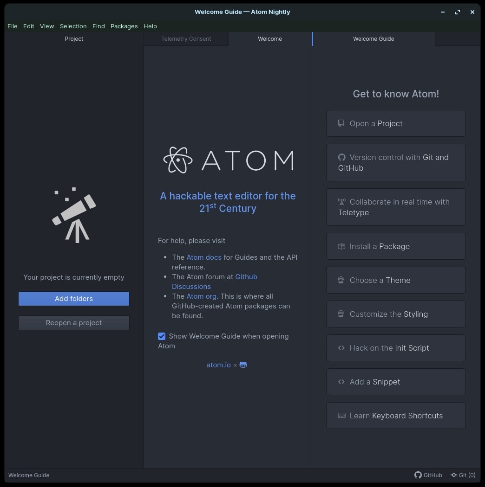The width and height of the screenshot is (485, 487).
Task: Open the Find menu
Action: tap(98, 26)
